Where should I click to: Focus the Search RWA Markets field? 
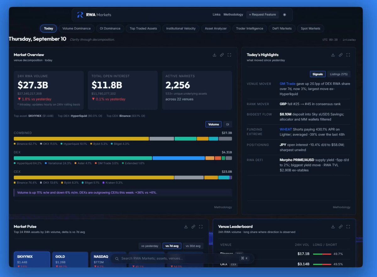point(182,258)
